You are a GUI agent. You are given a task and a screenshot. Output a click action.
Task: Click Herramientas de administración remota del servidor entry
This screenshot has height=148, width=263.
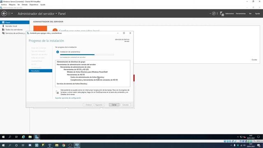click(76, 65)
